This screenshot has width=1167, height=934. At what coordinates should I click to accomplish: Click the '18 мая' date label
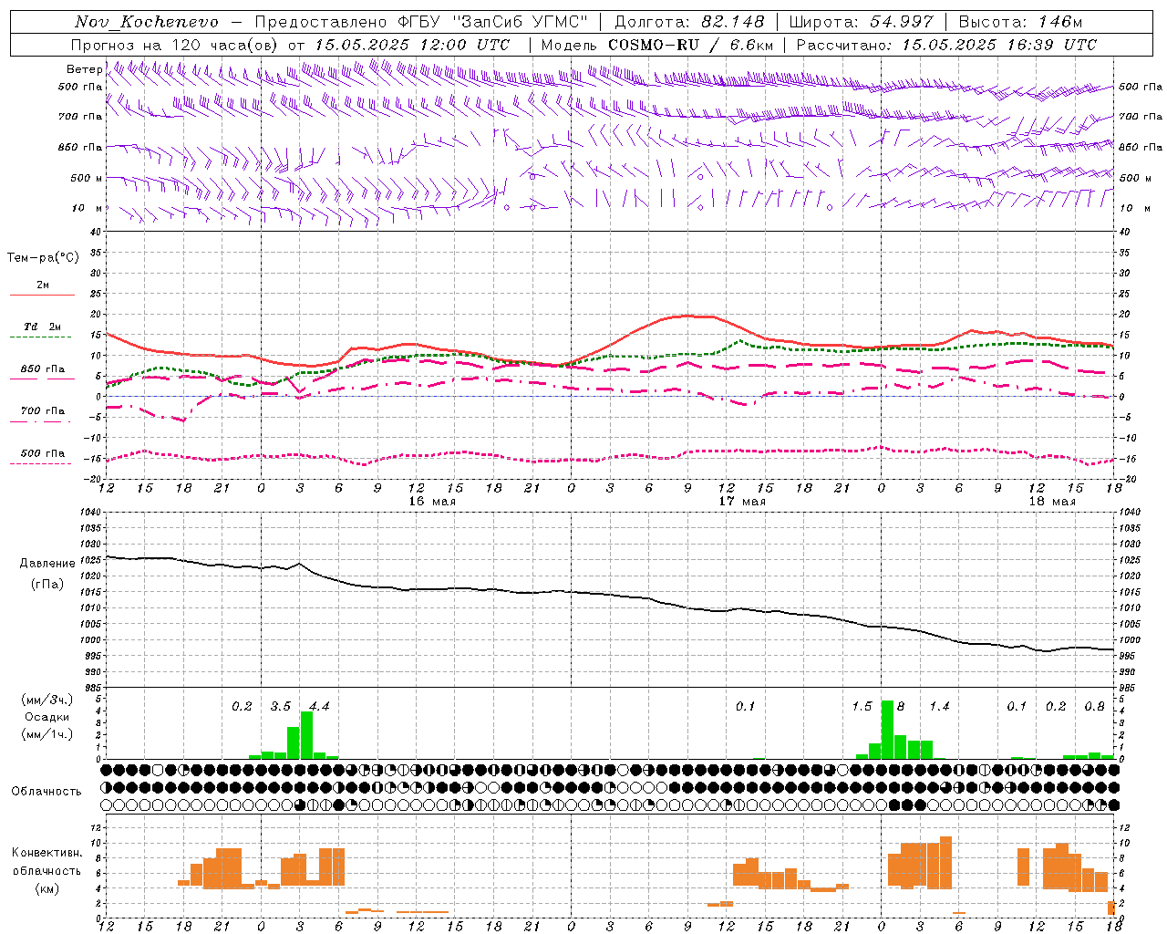click(1052, 502)
